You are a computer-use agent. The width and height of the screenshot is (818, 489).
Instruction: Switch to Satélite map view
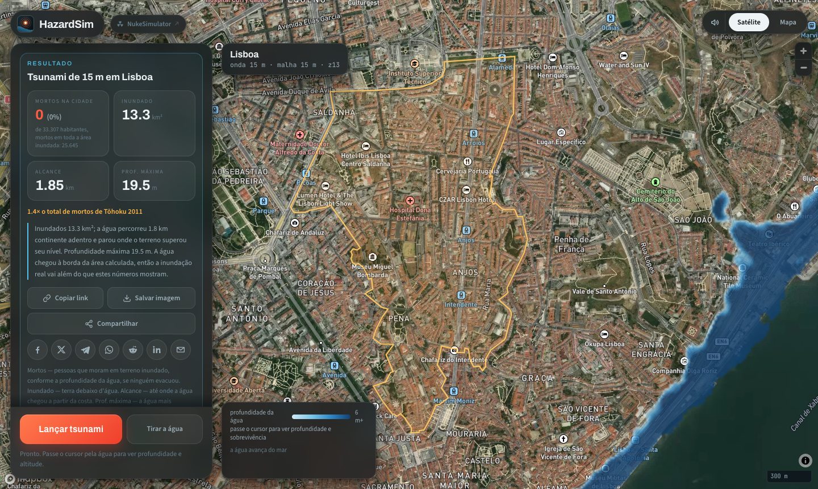tap(749, 22)
